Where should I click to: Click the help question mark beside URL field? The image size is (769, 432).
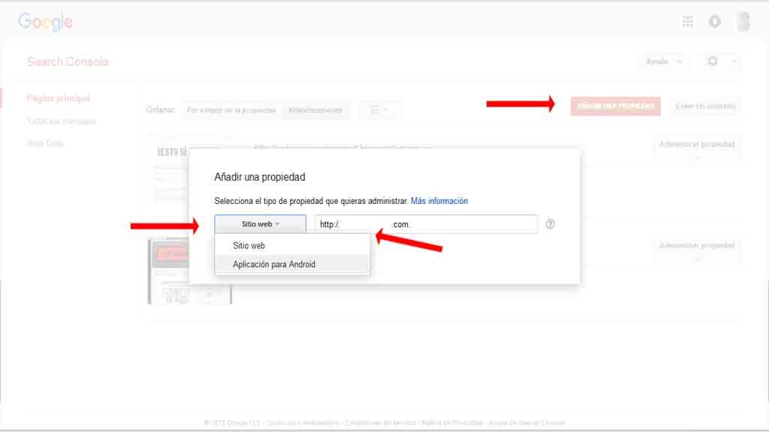550,223
